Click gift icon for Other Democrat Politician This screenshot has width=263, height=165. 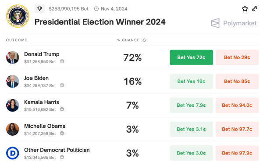[x=62, y=157]
